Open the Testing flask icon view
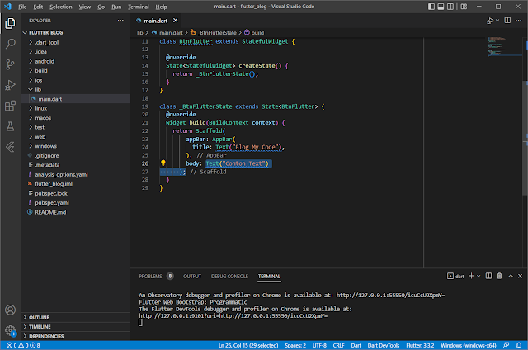528x350 pixels. tap(11, 127)
